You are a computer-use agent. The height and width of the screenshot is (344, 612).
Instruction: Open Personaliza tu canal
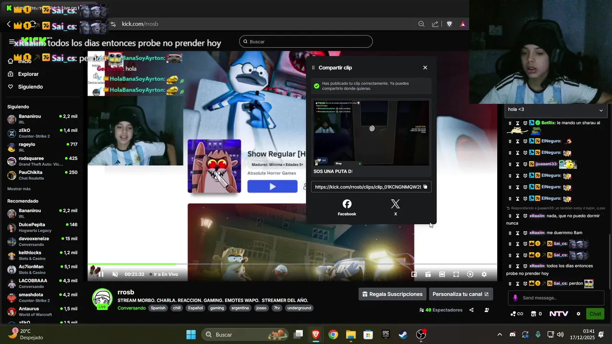[461, 294]
